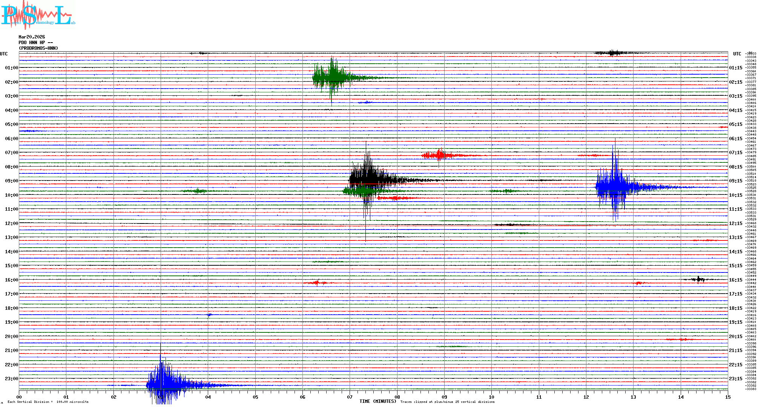Select the 01:00 hour label on left
The width and height of the screenshot is (758, 407).
pos(11,68)
